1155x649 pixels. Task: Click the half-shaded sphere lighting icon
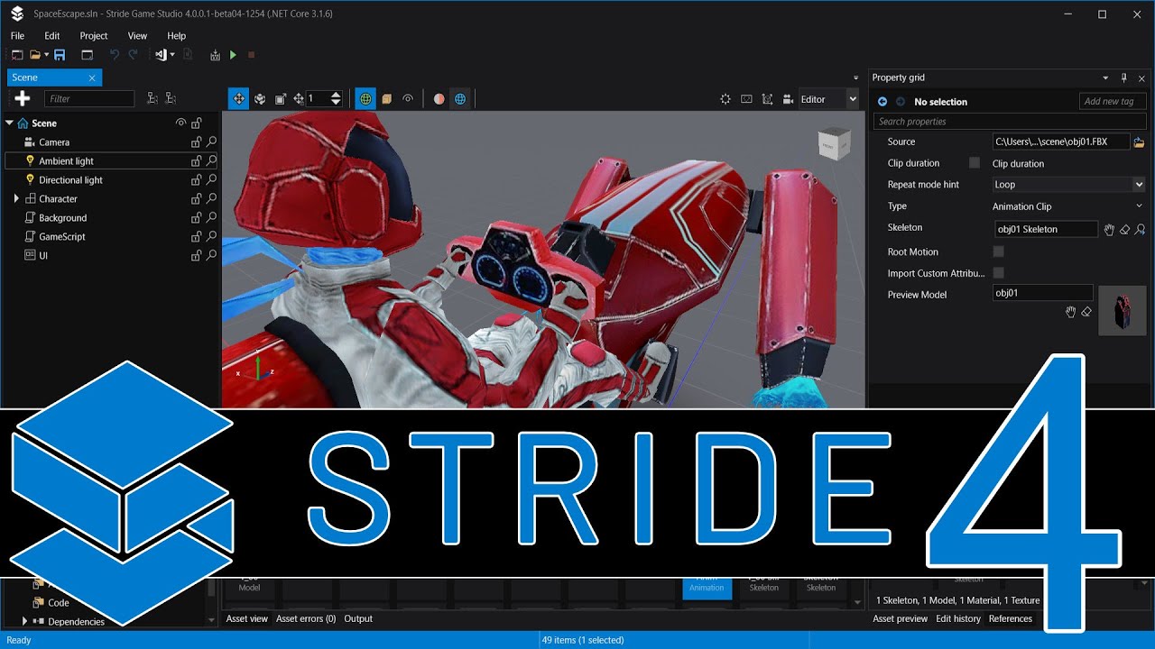439,99
